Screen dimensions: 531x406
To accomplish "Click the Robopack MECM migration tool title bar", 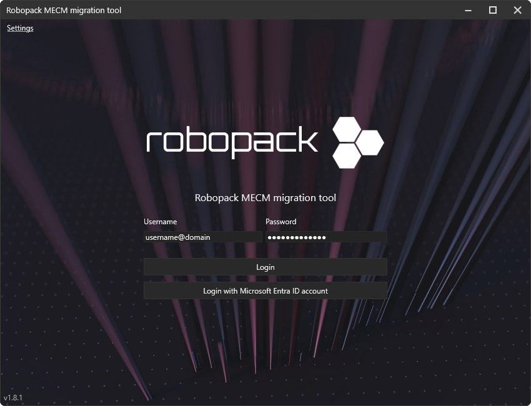I will point(63,10).
